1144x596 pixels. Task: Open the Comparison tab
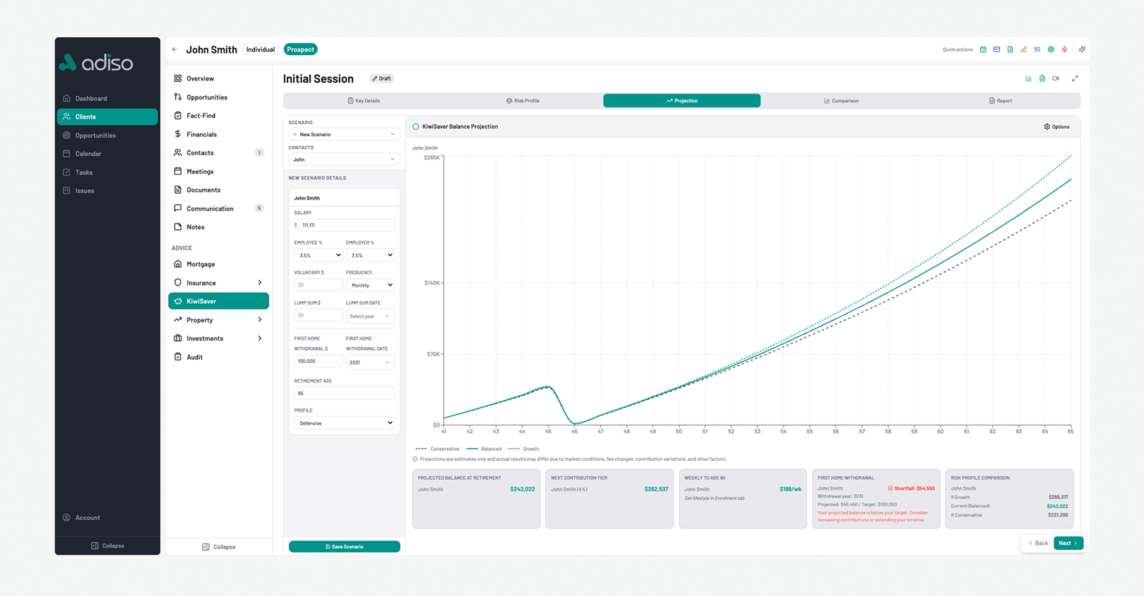(x=841, y=100)
